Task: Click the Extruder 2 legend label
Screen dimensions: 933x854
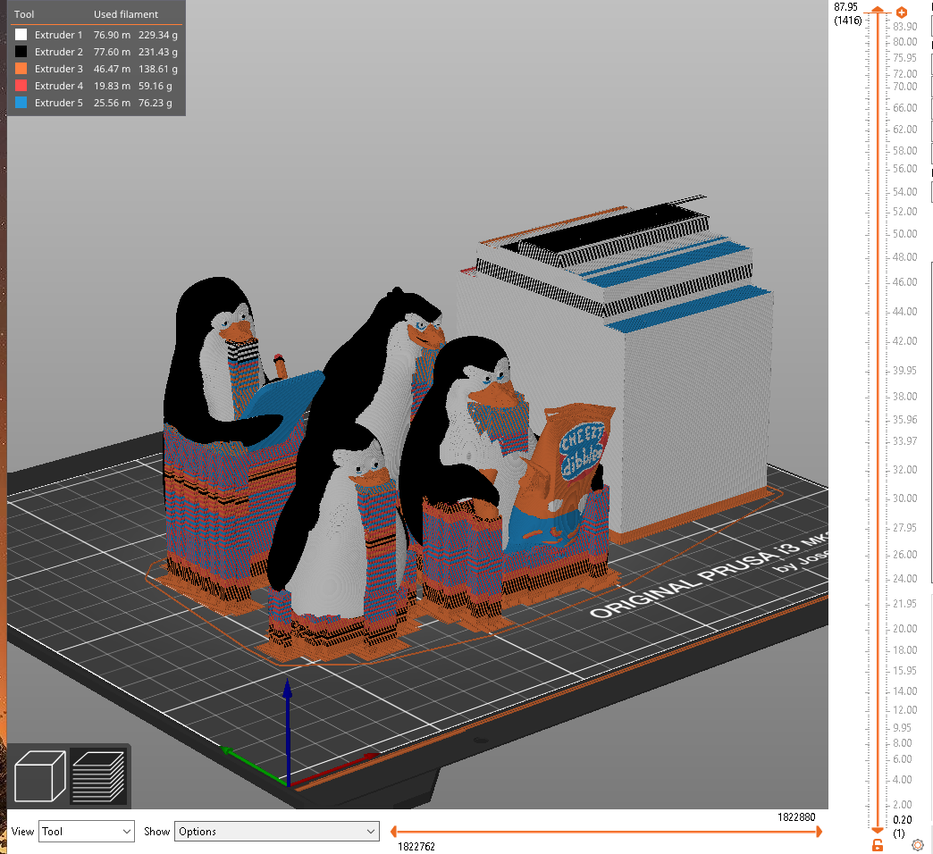Action: [58, 52]
